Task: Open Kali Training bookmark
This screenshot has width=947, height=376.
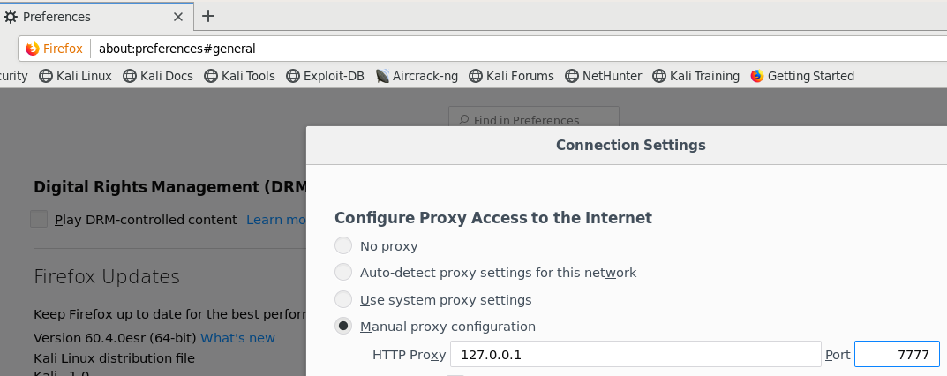Action: (695, 76)
